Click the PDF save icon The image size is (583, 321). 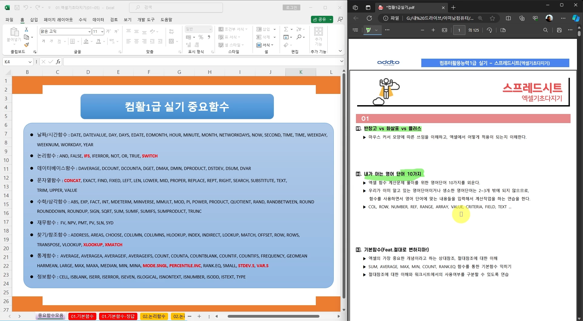559,30
